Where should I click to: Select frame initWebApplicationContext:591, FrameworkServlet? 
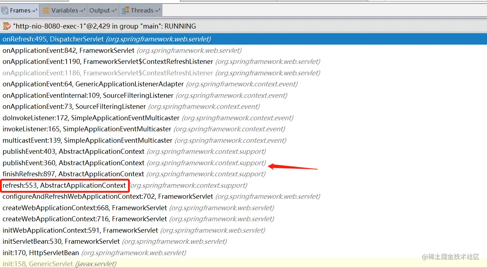click(x=243, y=230)
